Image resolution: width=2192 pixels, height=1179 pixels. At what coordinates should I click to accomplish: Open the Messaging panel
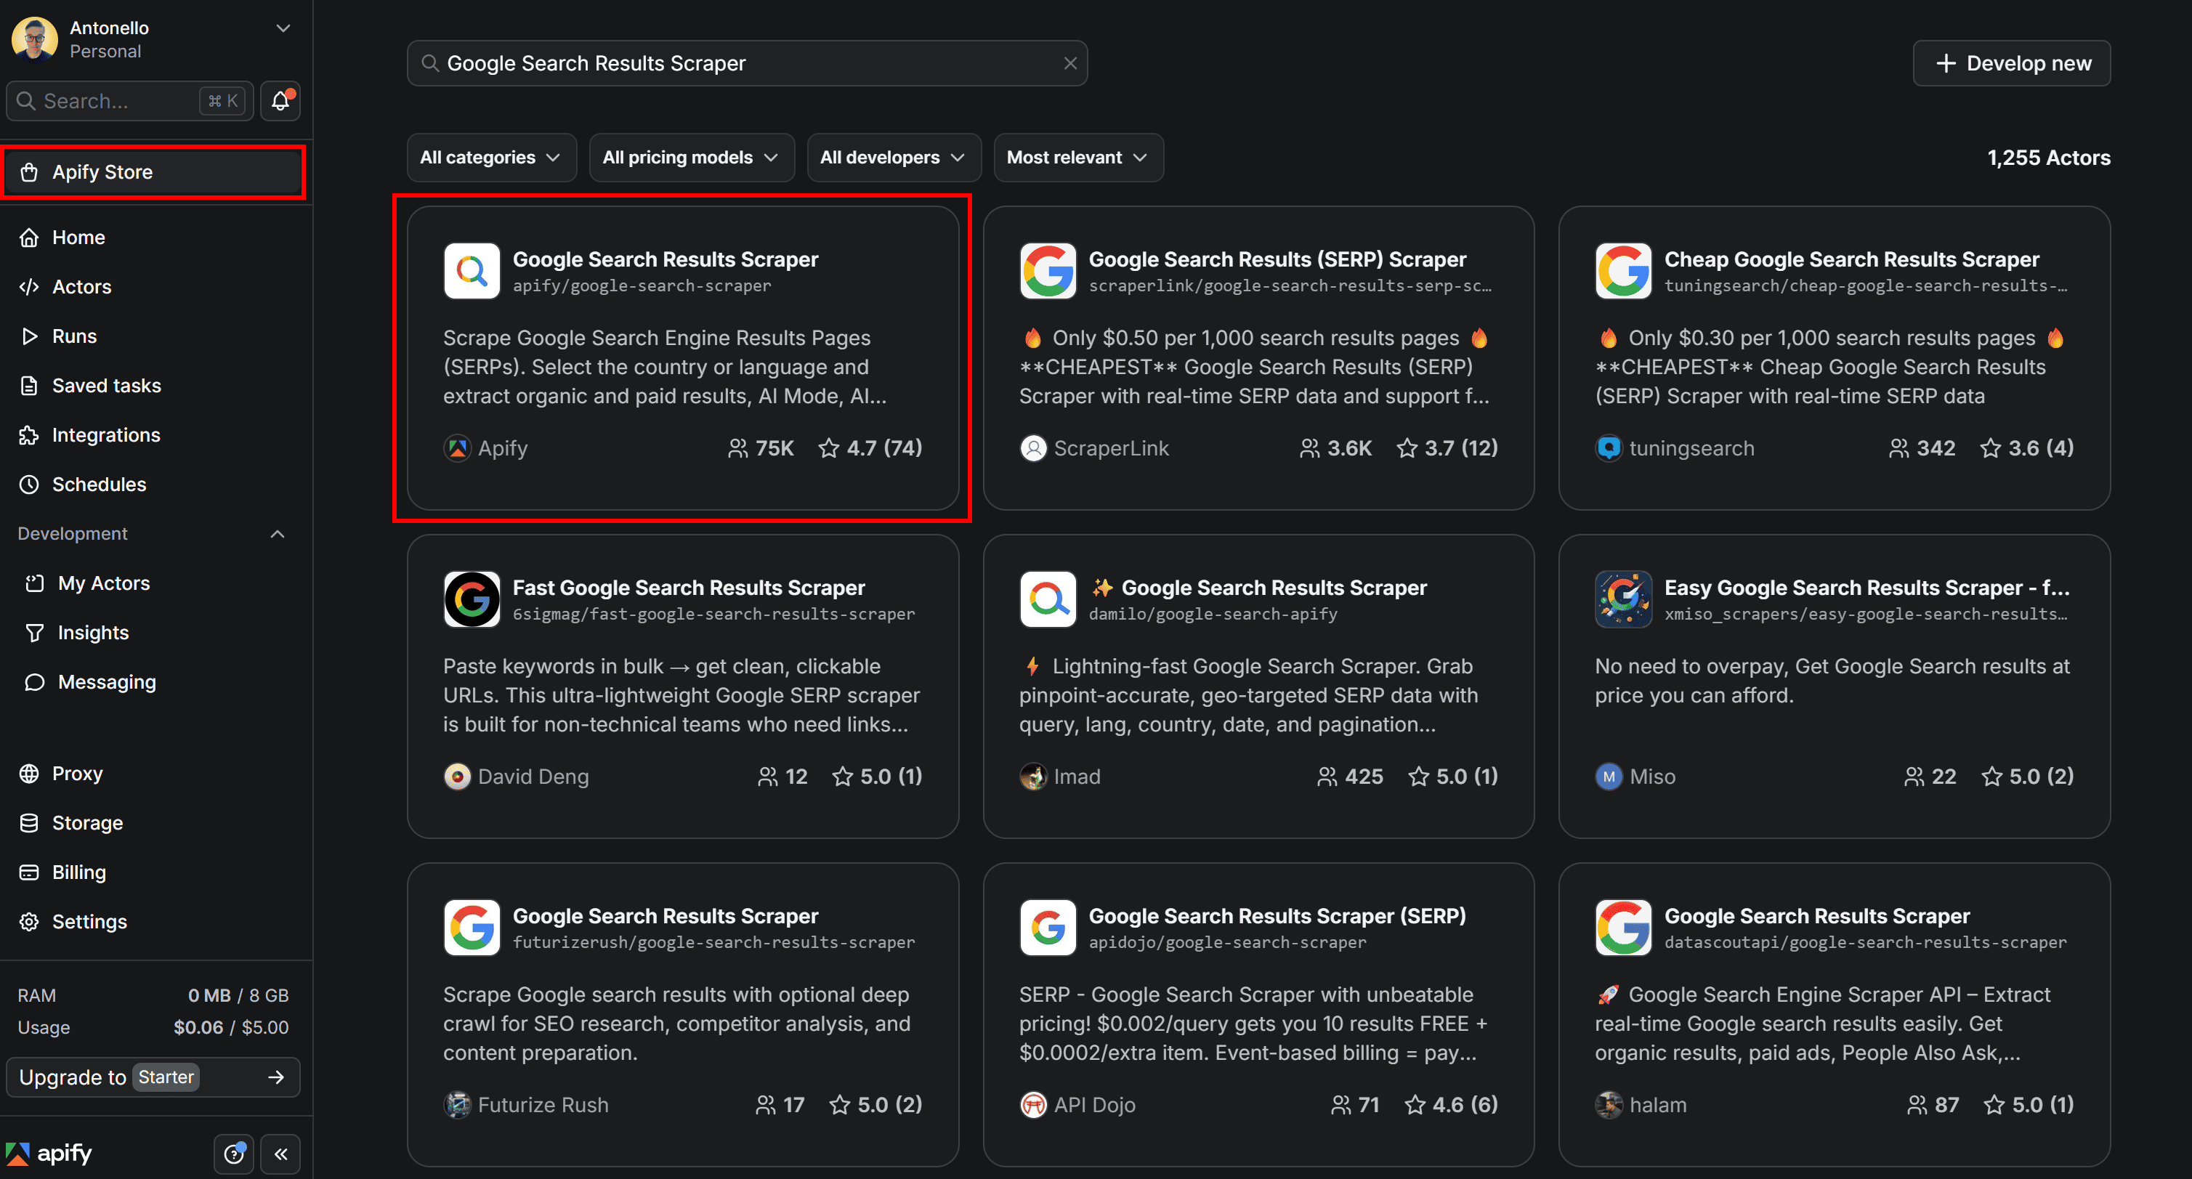click(106, 681)
